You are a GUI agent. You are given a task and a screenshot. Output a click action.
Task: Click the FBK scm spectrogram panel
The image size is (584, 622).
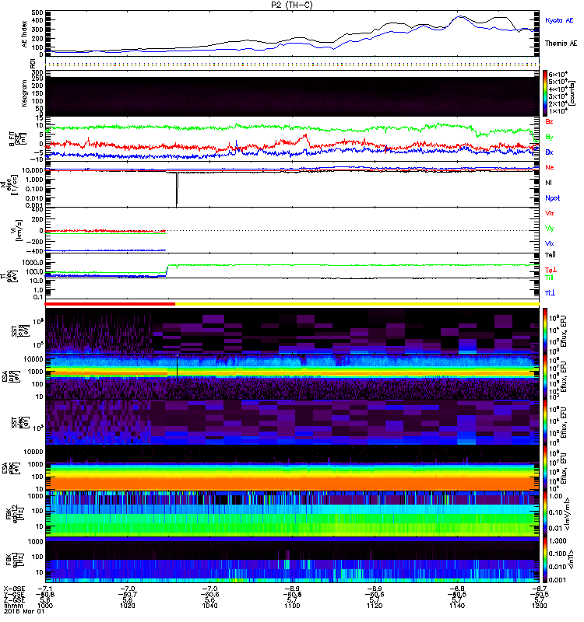pyautogui.click(x=292, y=560)
